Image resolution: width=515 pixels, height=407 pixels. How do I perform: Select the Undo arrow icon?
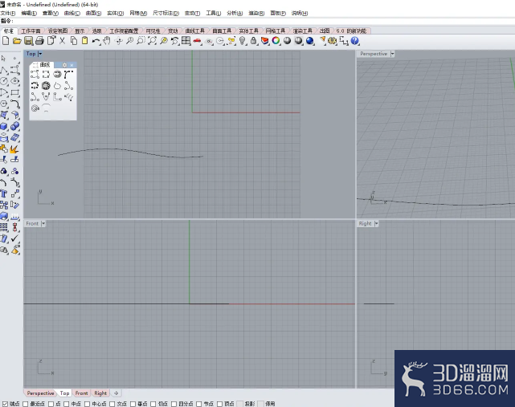(x=96, y=41)
